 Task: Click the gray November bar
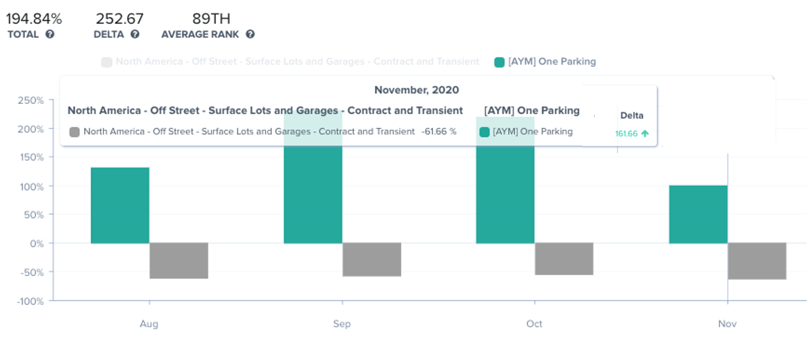(757, 261)
